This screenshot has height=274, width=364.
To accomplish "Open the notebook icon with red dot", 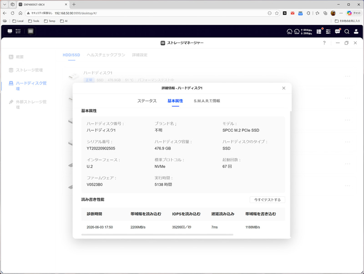I will 319,31.
